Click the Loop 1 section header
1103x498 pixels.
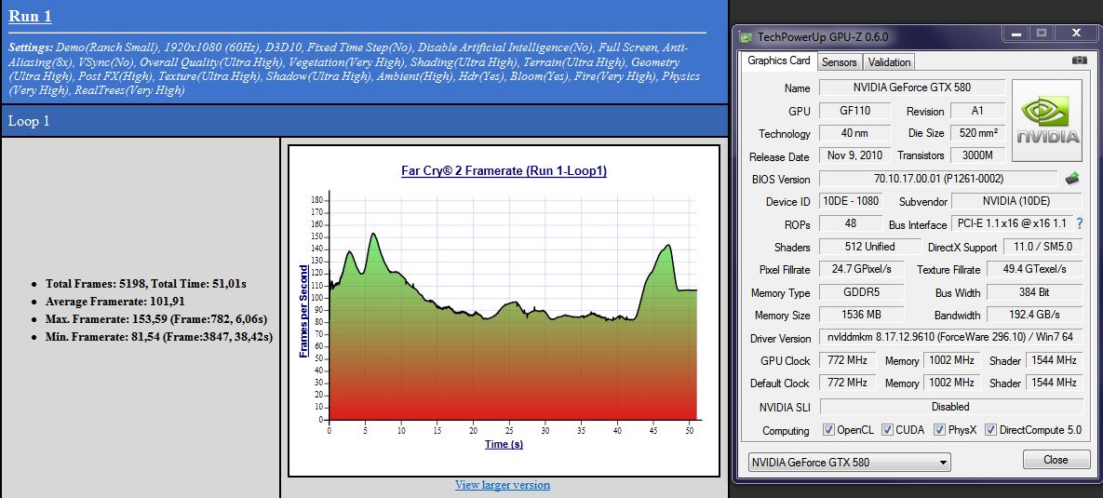pyautogui.click(x=364, y=121)
